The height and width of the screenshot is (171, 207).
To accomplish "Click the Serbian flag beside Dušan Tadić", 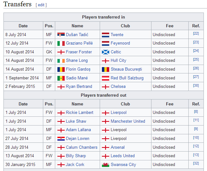I will click(61, 35).
